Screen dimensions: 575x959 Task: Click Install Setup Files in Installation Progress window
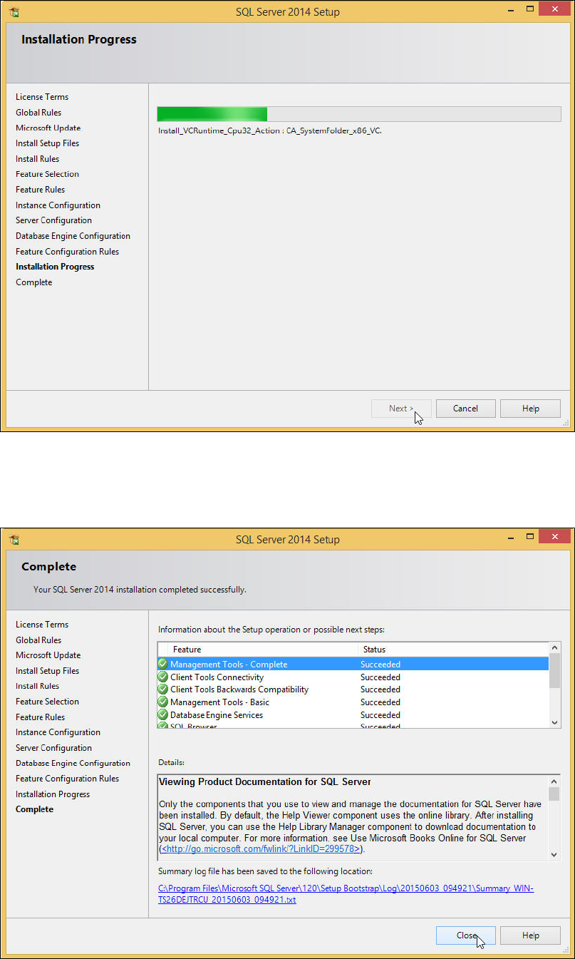(x=47, y=143)
